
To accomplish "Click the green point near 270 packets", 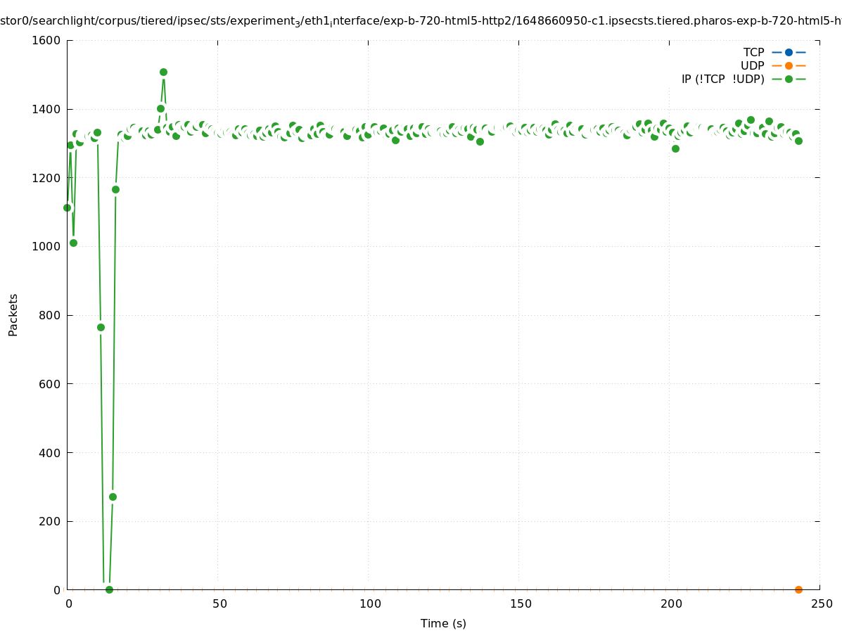I will (113, 497).
